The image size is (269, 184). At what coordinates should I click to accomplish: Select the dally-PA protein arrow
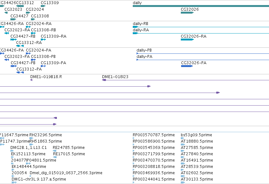(x=203, y=60)
